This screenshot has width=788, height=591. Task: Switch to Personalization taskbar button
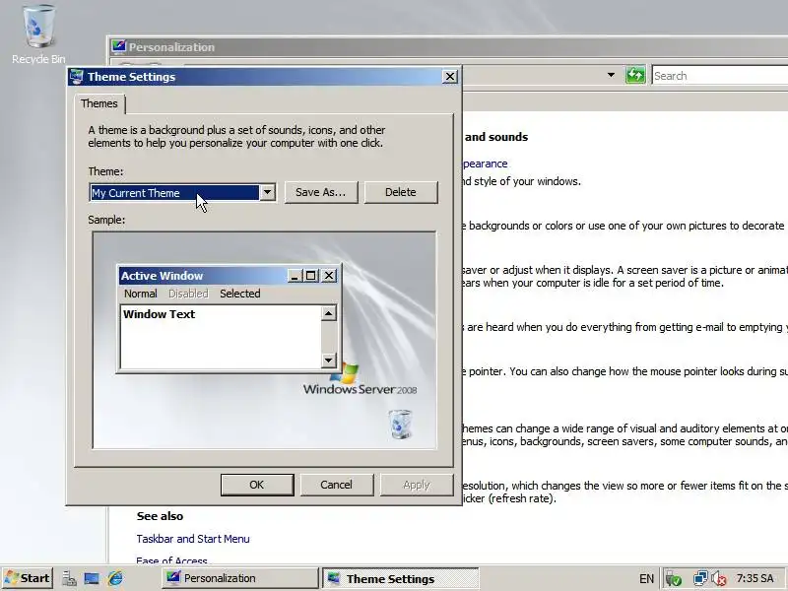240,578
